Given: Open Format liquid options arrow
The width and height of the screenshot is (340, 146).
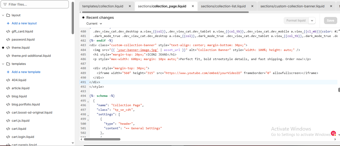Looking at the screenshot, I should click(x=312, y=21).
